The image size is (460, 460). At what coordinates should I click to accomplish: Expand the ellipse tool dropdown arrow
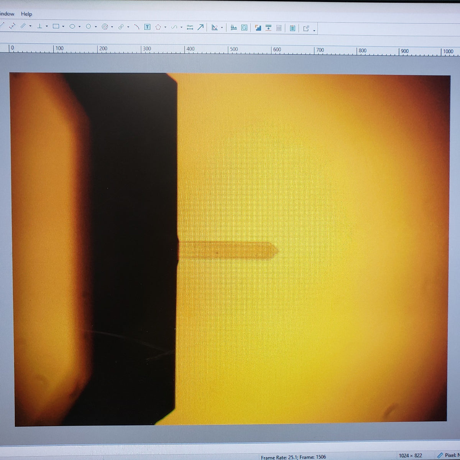79,26
